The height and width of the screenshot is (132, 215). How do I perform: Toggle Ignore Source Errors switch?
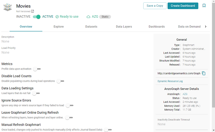tap(69, 105)
